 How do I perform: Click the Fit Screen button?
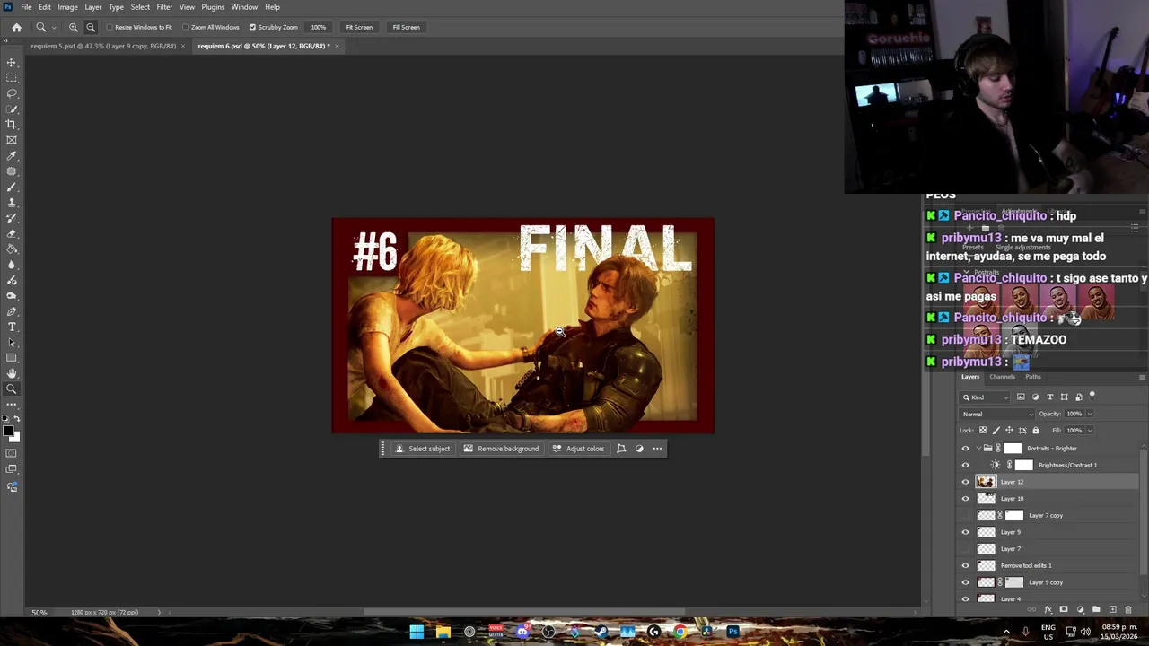tap(359, 27)
